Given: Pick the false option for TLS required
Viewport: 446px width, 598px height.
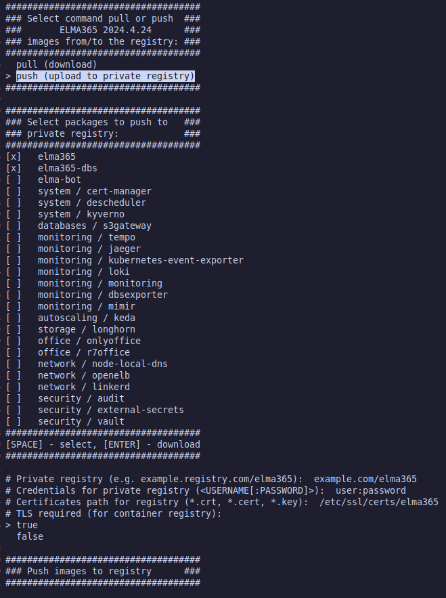Looking at the screenshot, I should pos(30,536).
